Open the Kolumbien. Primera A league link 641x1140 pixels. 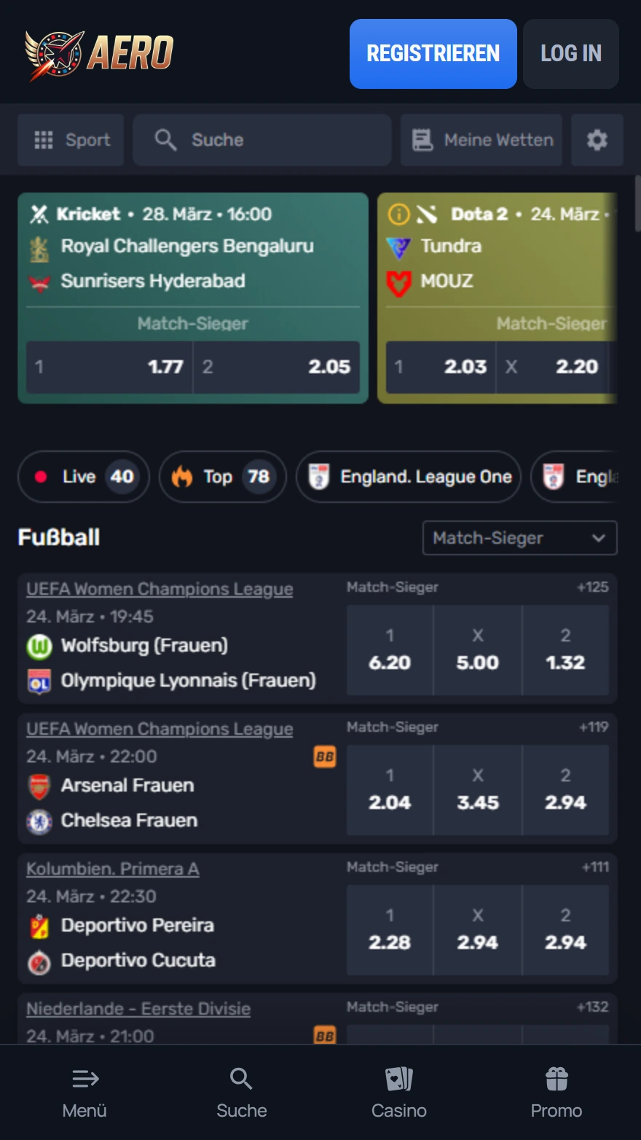(x=113, y=869)
